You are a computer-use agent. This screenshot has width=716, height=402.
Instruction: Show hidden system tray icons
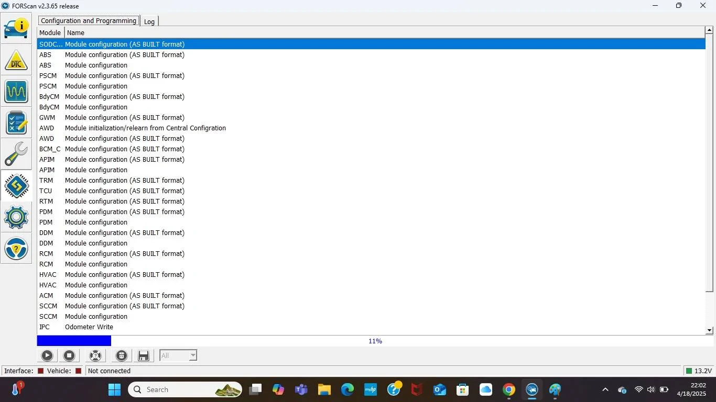[605, 389]
